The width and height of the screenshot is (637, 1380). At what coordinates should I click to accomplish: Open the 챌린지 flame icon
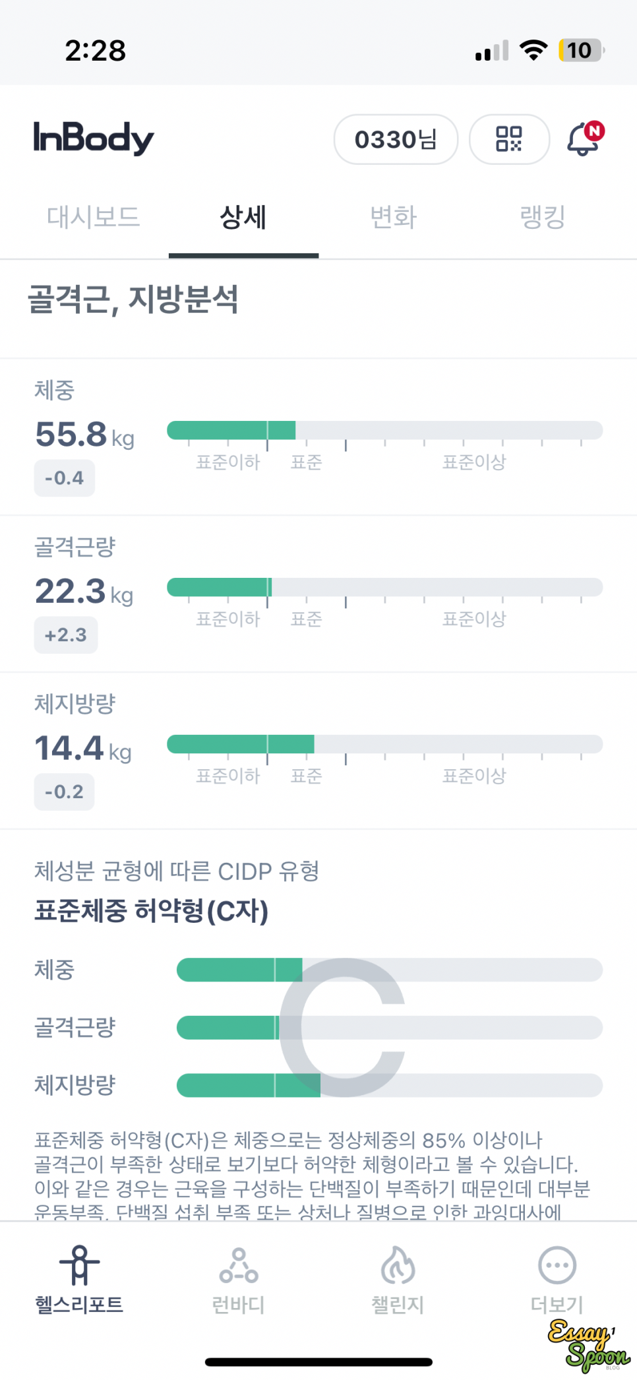click(398, 1265)
